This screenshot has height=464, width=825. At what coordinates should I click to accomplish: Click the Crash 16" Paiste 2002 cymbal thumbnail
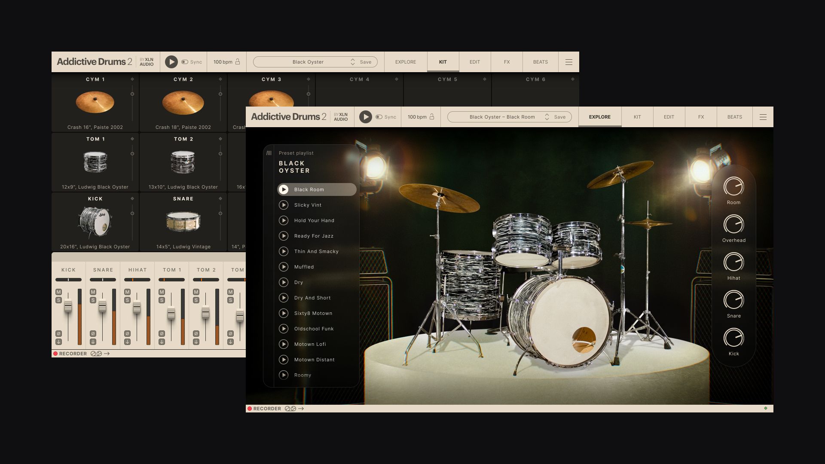click(x=95, y=102)
